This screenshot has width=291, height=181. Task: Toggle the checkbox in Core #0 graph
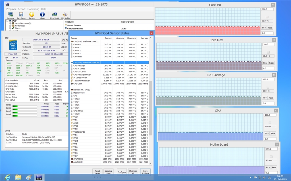[267, 17]
